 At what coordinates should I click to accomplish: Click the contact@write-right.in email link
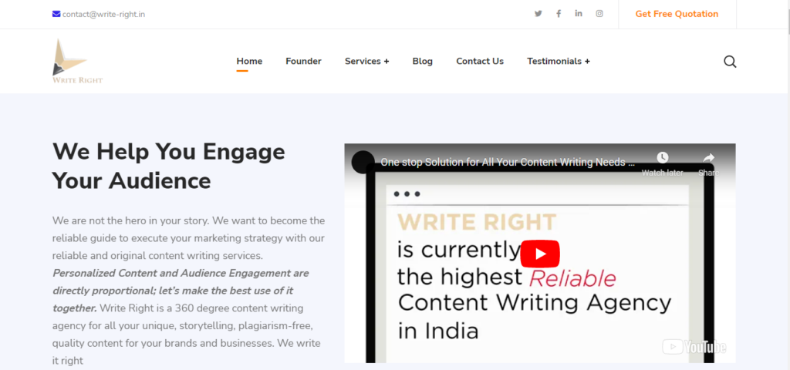[x=103, y=14]
